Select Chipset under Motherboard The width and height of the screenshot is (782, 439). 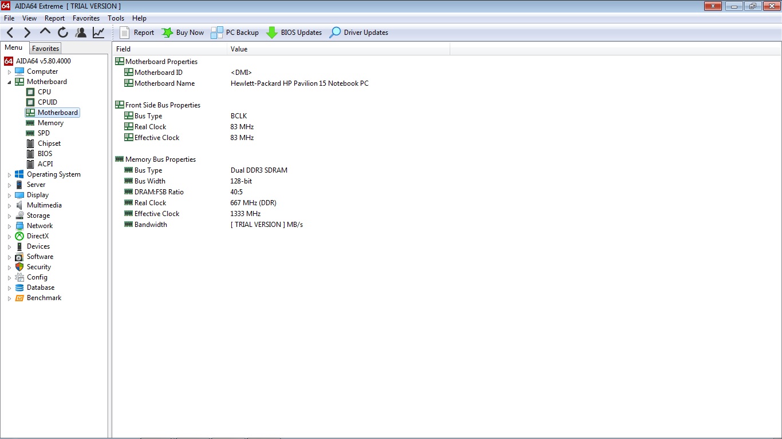49,143
